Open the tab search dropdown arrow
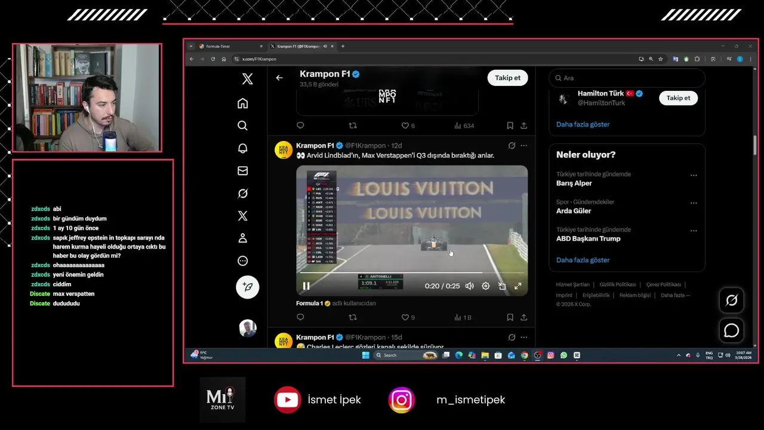 191,46
